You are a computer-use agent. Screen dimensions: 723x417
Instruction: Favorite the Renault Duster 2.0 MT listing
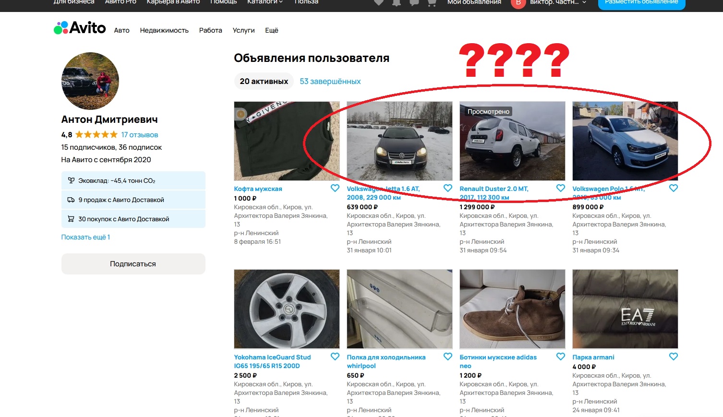coord(561,188)
